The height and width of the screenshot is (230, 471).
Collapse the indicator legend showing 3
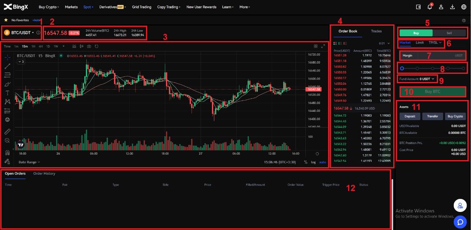coord(21,62)
